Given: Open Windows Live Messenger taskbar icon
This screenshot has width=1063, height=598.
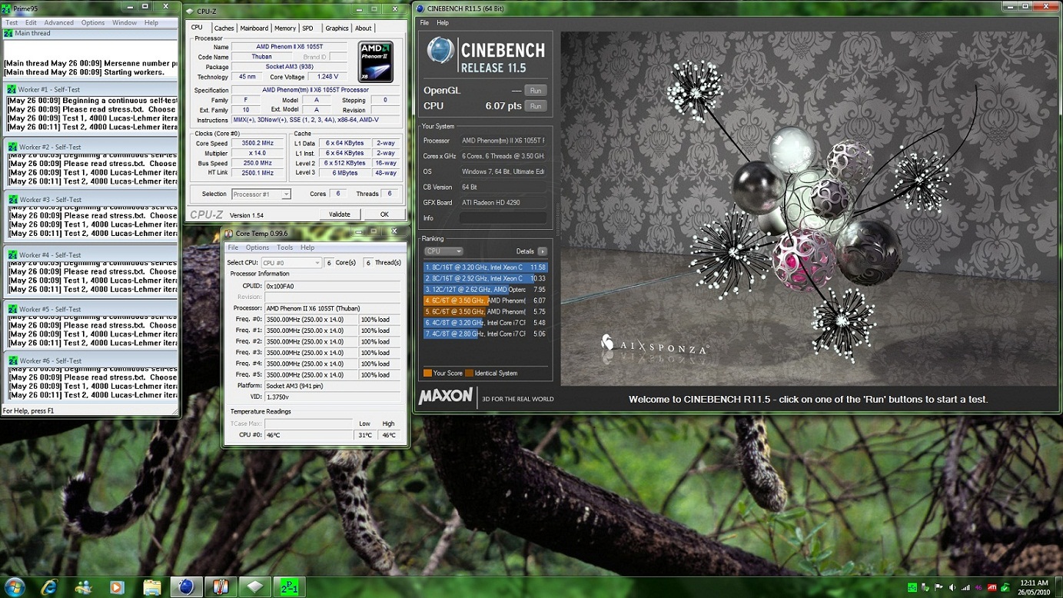Looking at the screenshot, I should (x=84, y=587).
